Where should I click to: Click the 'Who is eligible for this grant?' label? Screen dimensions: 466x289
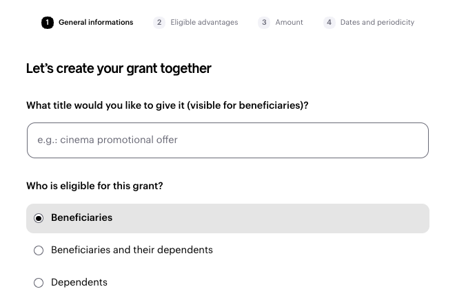(94, 186)
